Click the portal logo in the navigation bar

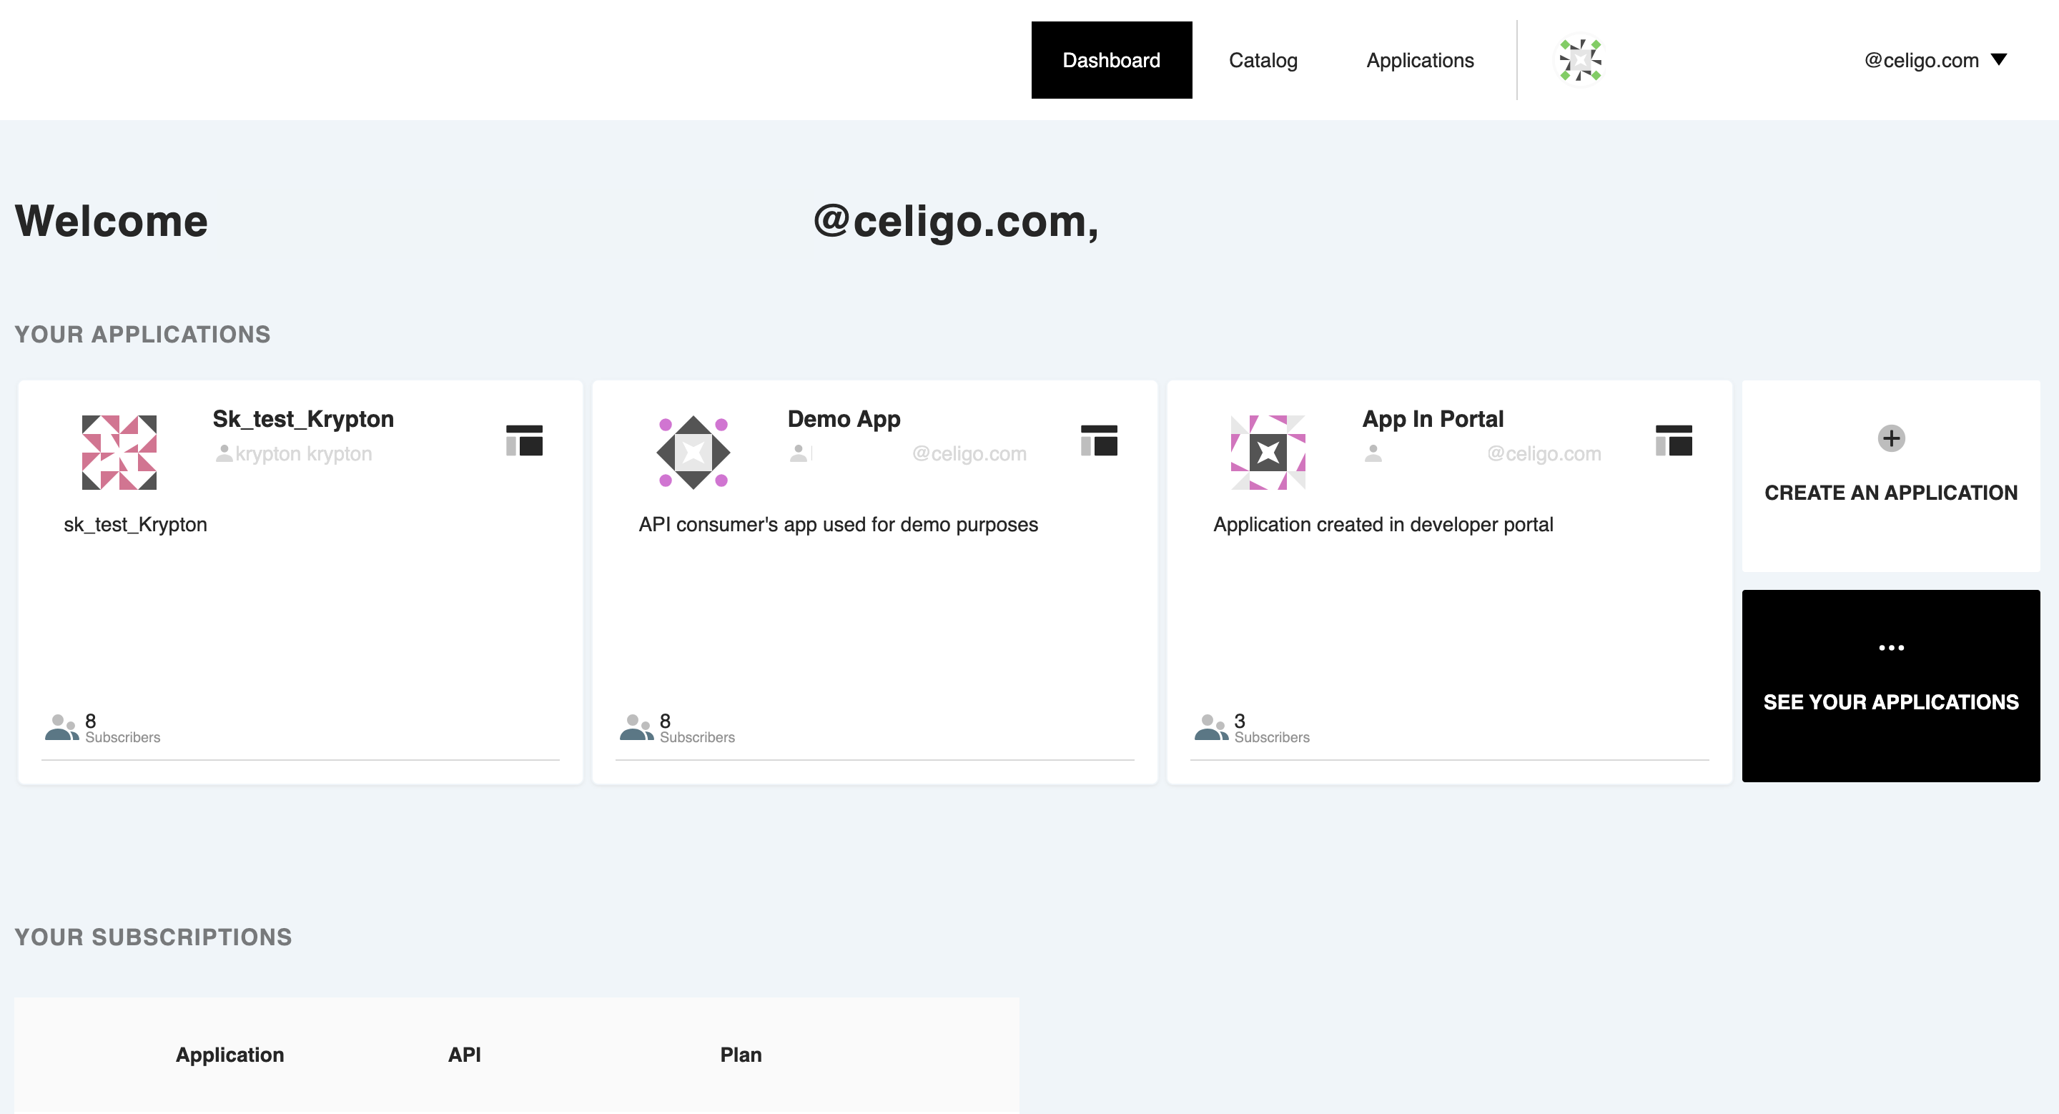click(x=1579, y=59)
